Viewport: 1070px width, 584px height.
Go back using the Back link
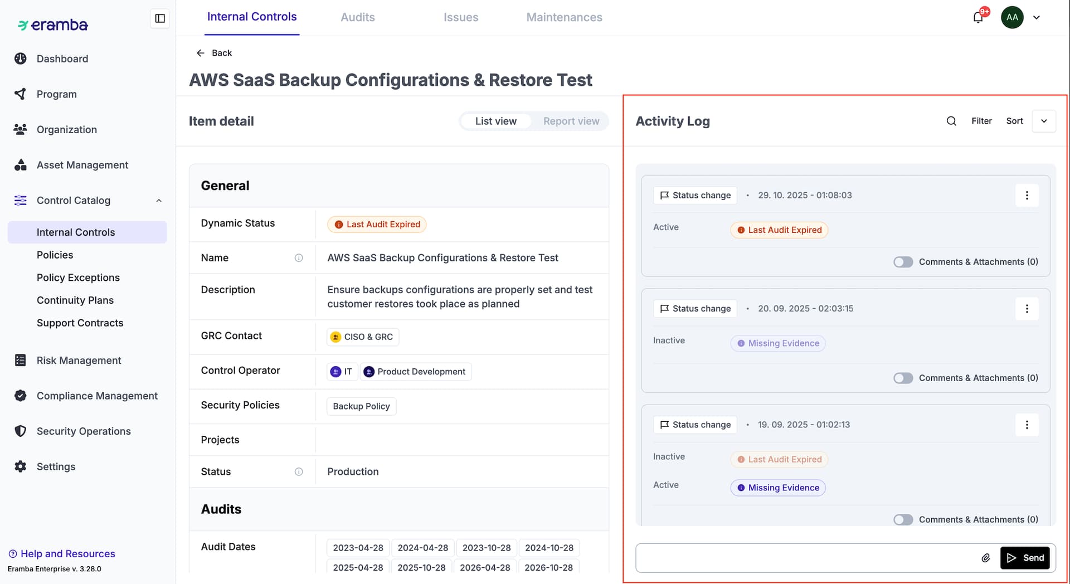(x=214, y=53)
